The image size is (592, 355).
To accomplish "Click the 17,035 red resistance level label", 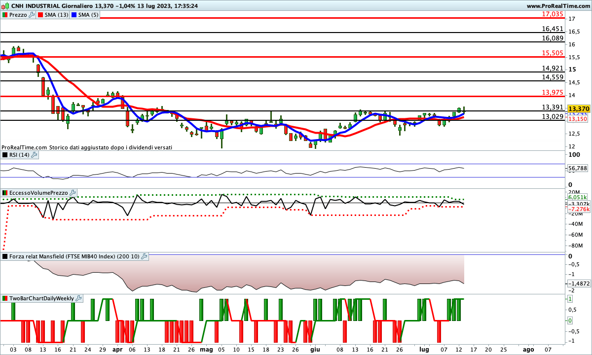I will point(553,14).
